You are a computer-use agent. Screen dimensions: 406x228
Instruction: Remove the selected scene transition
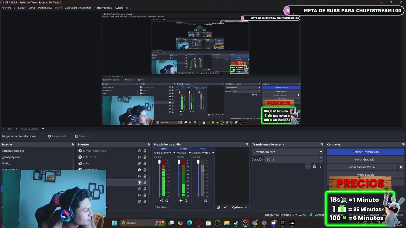pos(314,166)
